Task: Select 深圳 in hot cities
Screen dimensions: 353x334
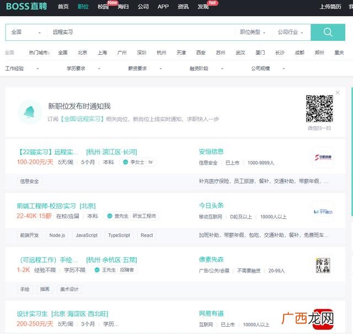Action: (x=142, y=53)
